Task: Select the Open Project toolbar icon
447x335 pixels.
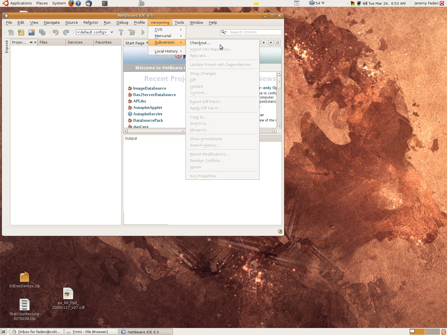Action: 32,32
